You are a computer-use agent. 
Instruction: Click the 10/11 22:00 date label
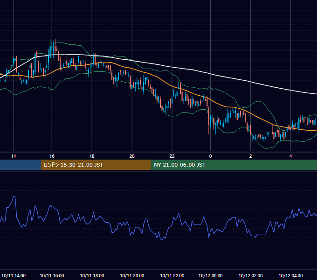point(172,275)
